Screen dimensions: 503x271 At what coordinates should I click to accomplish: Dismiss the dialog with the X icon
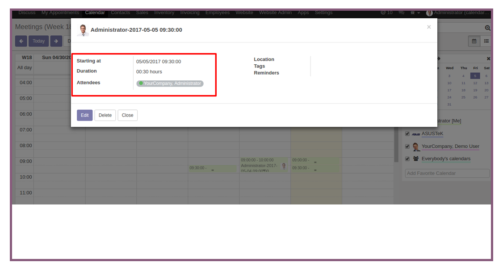[428, 27]
